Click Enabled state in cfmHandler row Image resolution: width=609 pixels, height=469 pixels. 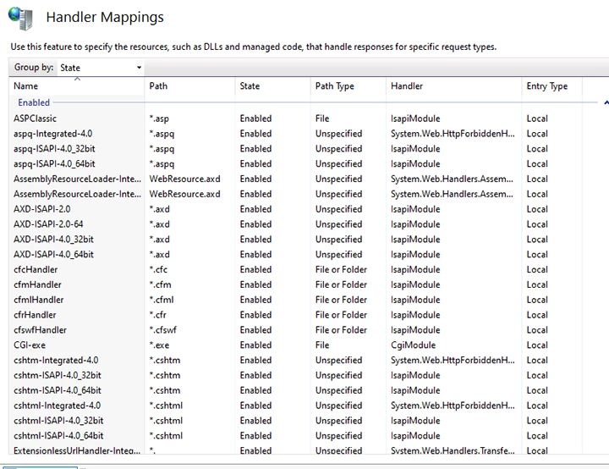[x=255, y=284]
